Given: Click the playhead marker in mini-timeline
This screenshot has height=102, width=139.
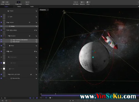Looking at the screenshot, I should pos(55,94).
